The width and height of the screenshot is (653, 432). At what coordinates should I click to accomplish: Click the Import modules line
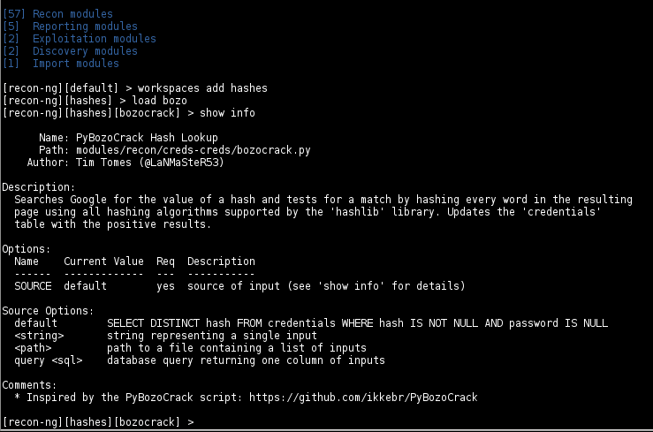click(61, 64)
